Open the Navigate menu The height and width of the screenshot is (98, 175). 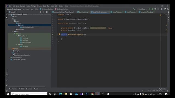[x=23, y=6]
